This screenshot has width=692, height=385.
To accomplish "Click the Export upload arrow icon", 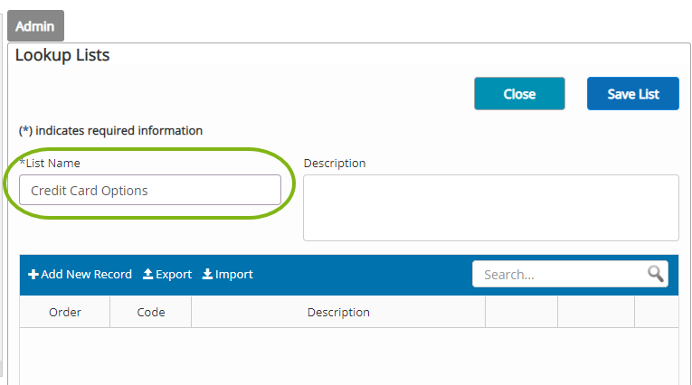I will click(x=147, y=274).
